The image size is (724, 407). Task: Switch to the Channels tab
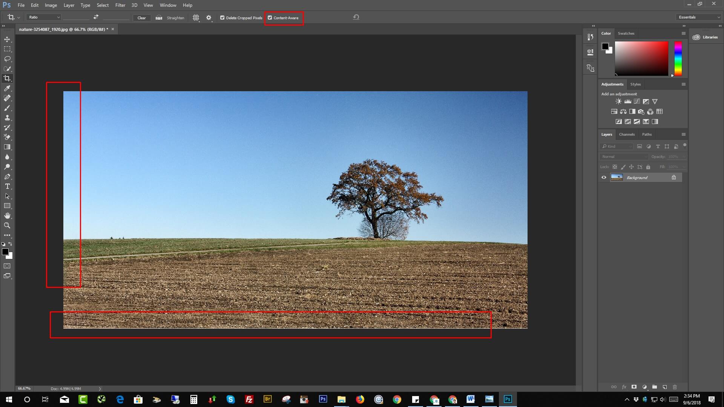(627, 134)
